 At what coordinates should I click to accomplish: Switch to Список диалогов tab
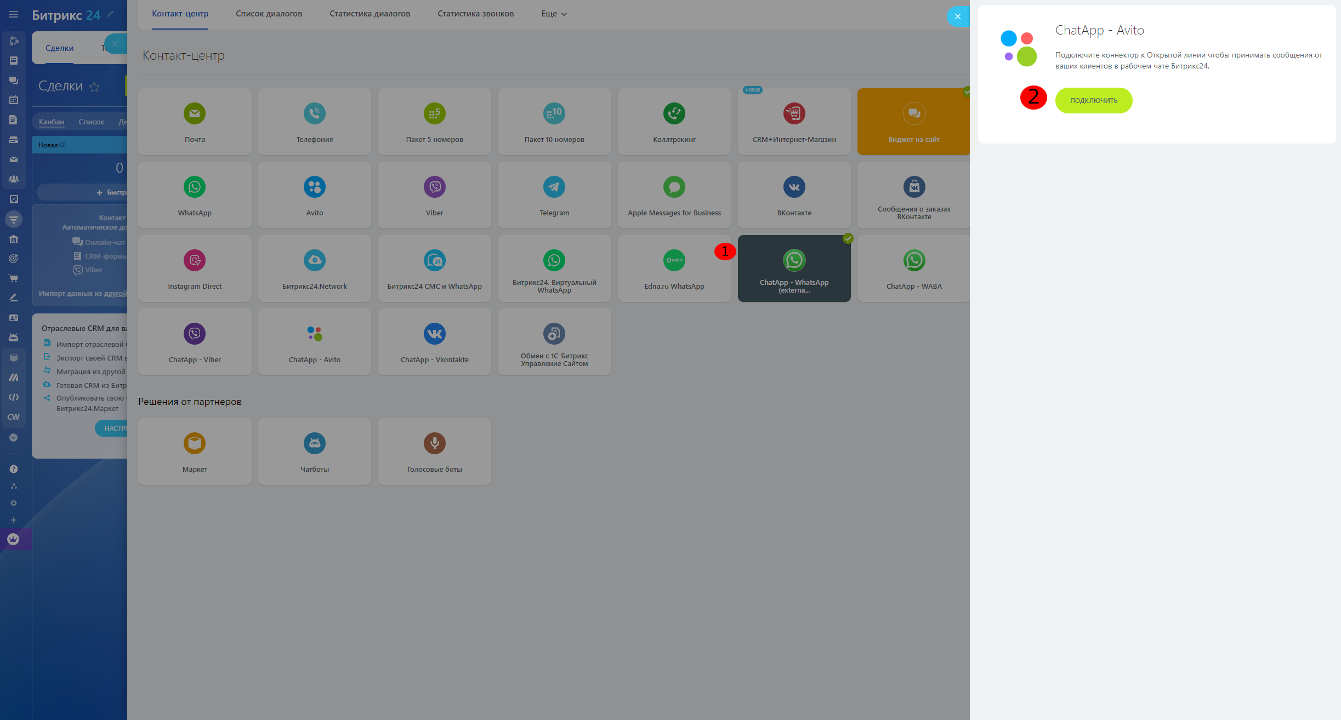(269, 14)
